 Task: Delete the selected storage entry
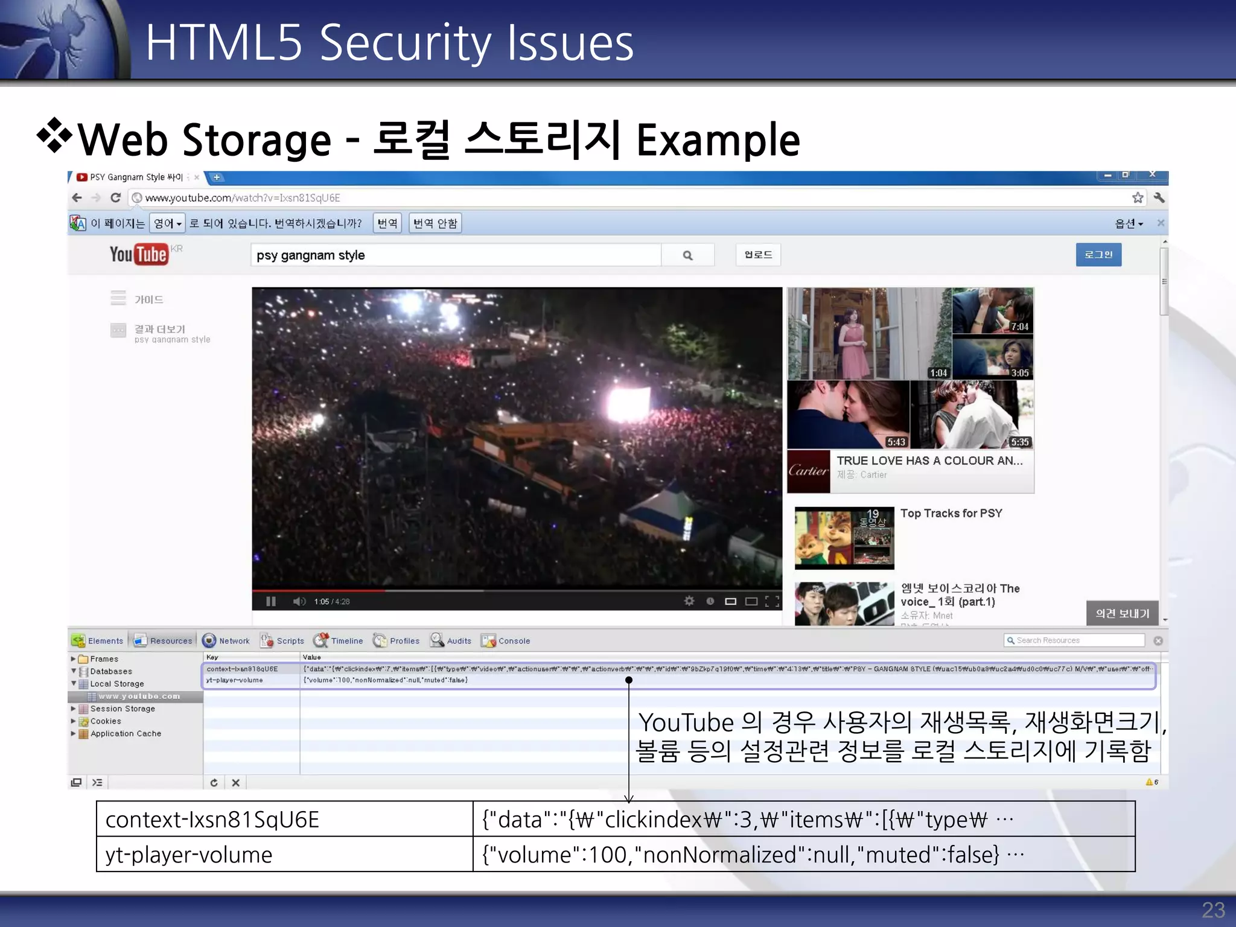point(236,782)
